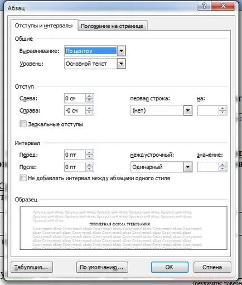Increase the Справа indent value

(89, 108)
